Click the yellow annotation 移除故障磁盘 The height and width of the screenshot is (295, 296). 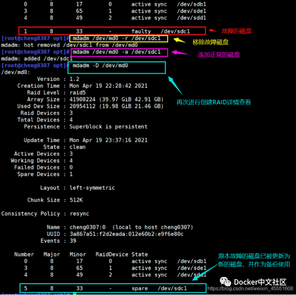click(x=210, y=42)
